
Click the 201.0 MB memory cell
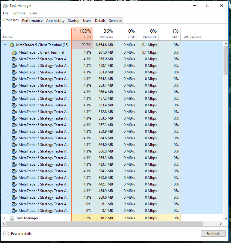click(104, 52)
